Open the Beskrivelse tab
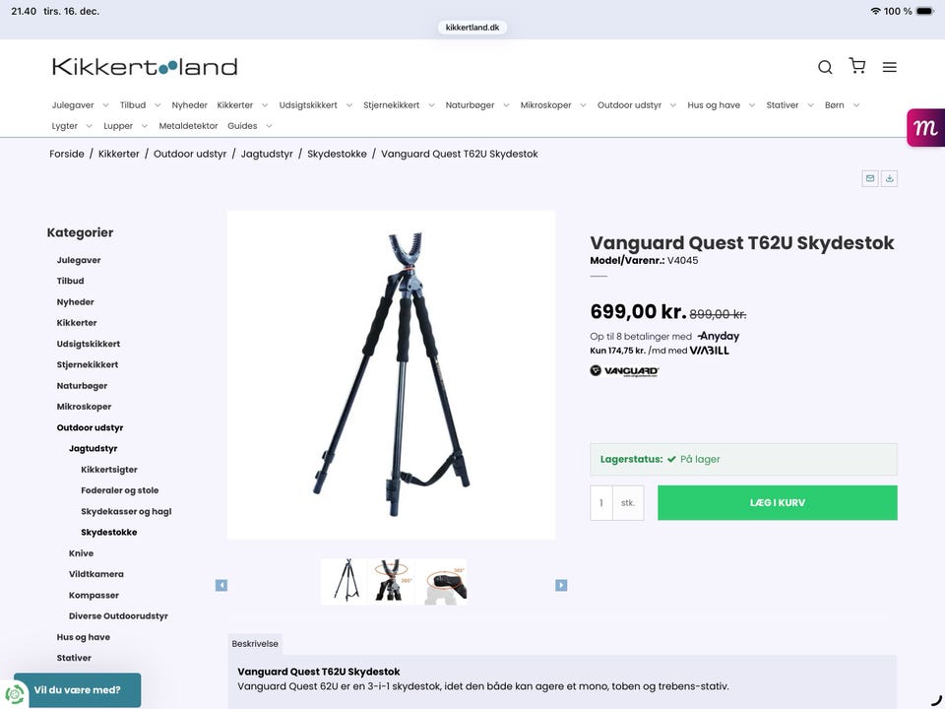945x709 pixels. pyautogui.click(x=255, y=644)
